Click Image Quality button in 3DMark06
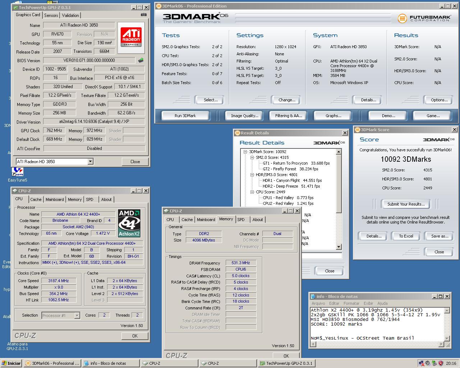This screenshot has height=368, width=460. pos(244,116)
